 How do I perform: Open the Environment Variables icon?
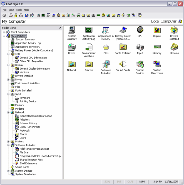tap(89, 47)
